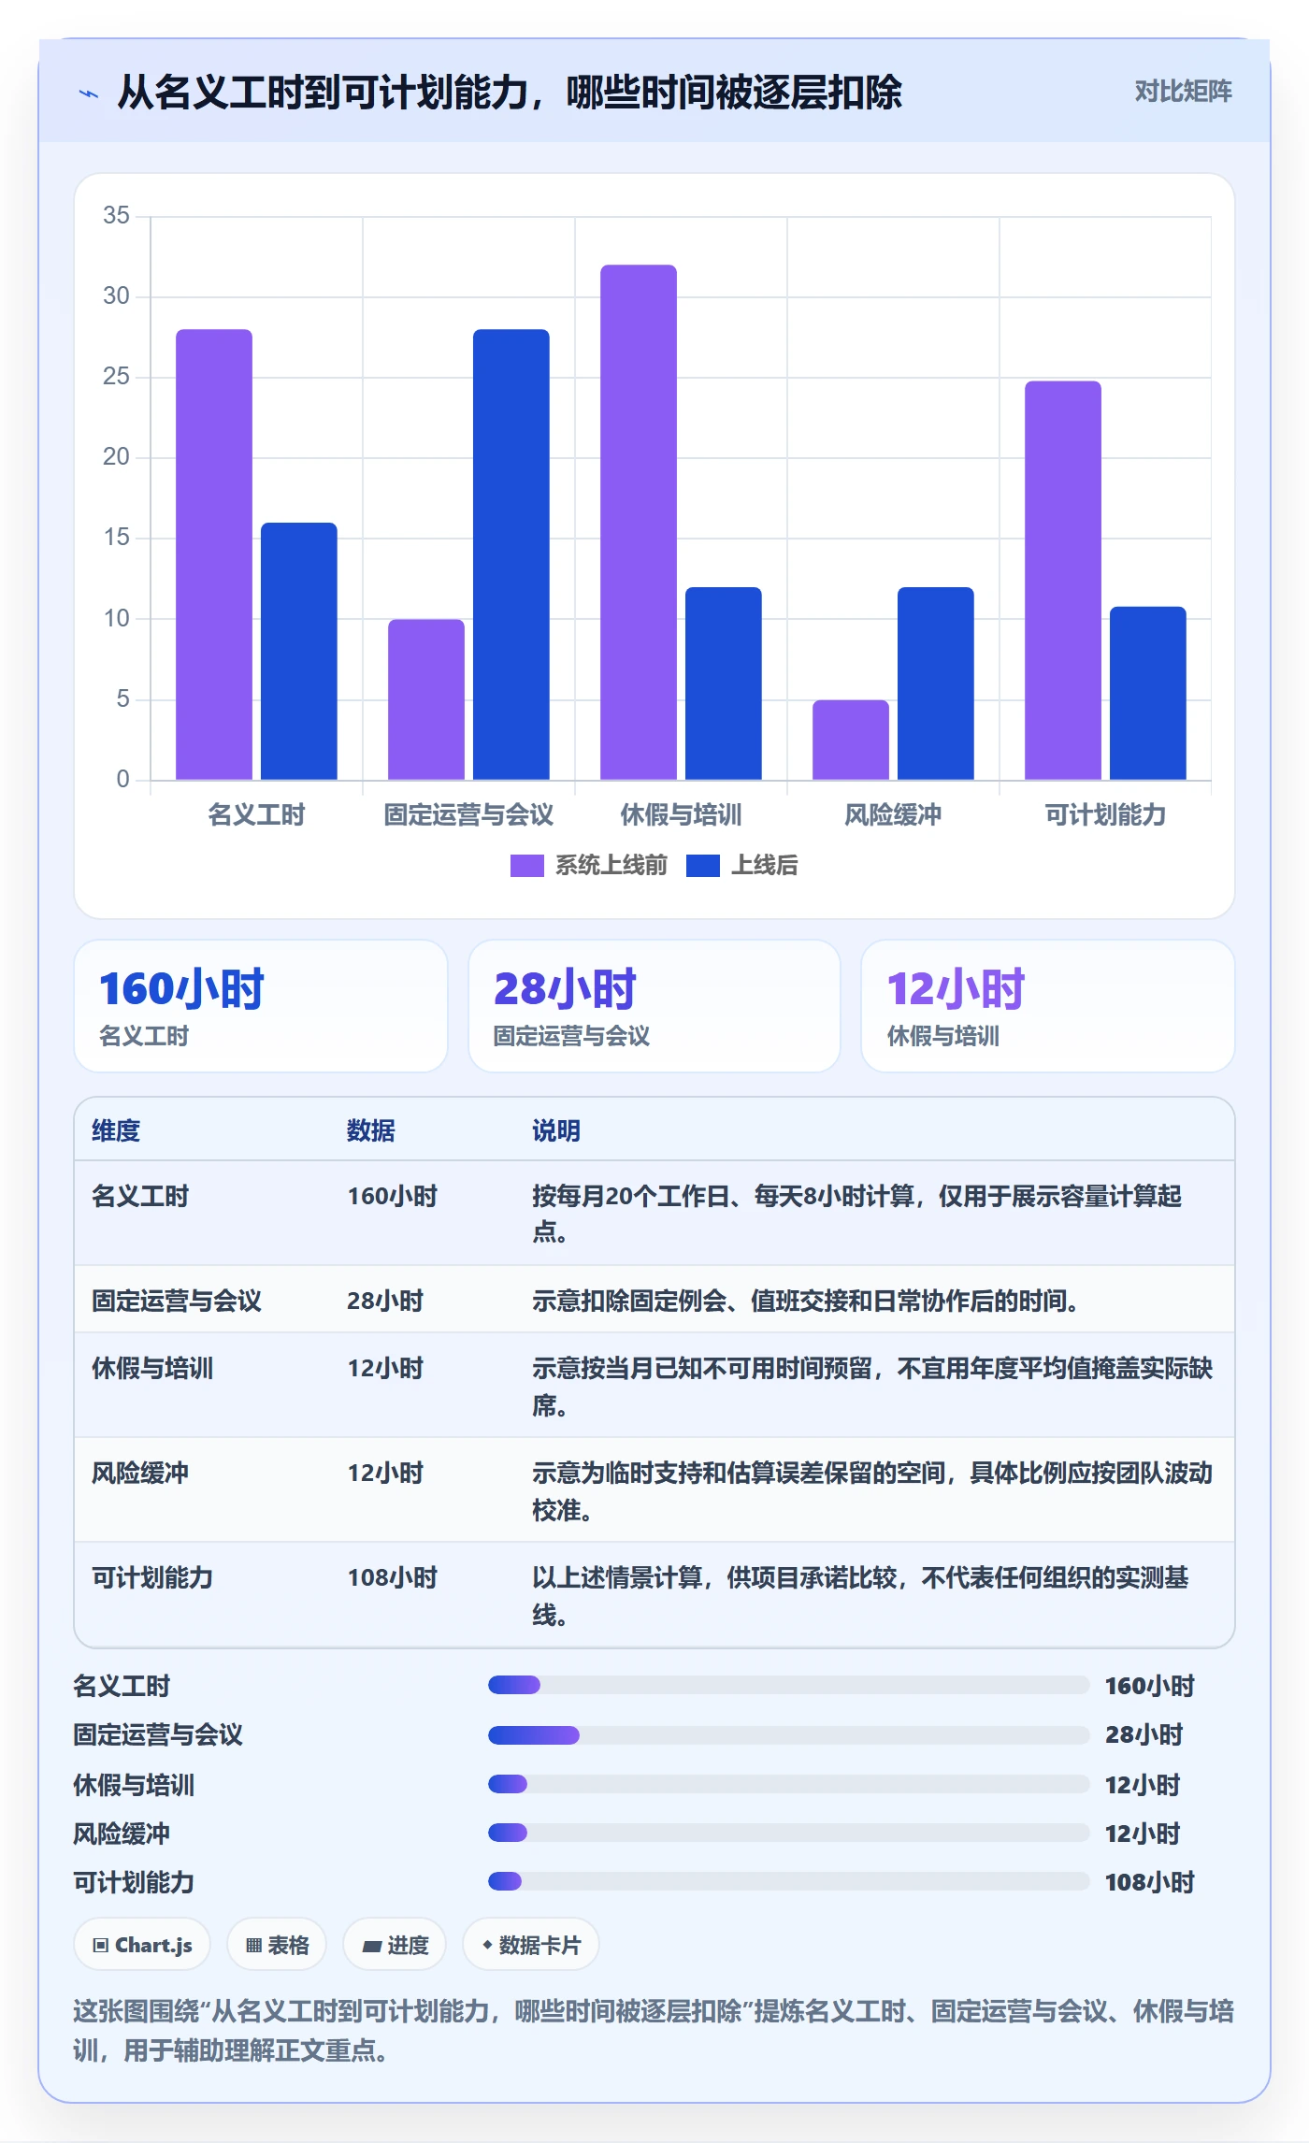The height and width of the screenshot is (2143, 1309).
Task: Toggle the 上线后 legend swatch
Action: click(702, 866)
